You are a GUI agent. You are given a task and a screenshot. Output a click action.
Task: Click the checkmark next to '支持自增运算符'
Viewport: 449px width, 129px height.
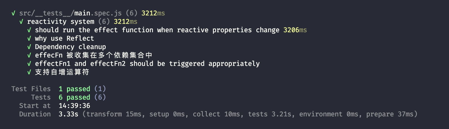click(29, 72)
